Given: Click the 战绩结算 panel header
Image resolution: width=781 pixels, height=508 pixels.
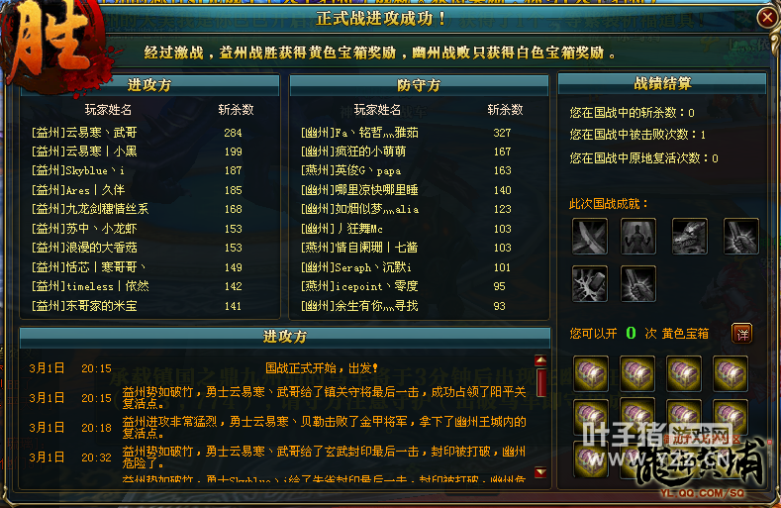Looking at the screenshot, I should [x=662, y=83].
